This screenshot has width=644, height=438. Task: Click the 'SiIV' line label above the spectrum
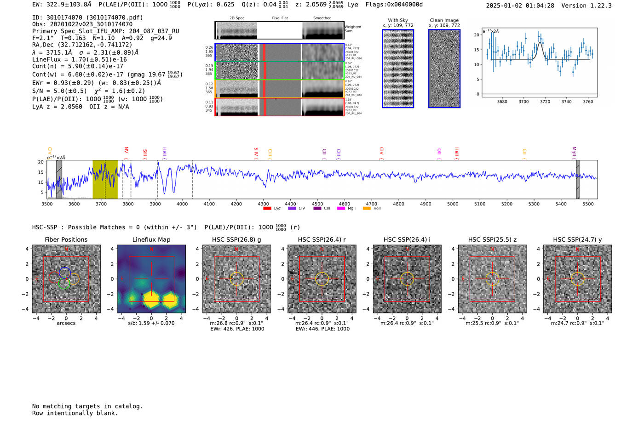click(256, 152)
